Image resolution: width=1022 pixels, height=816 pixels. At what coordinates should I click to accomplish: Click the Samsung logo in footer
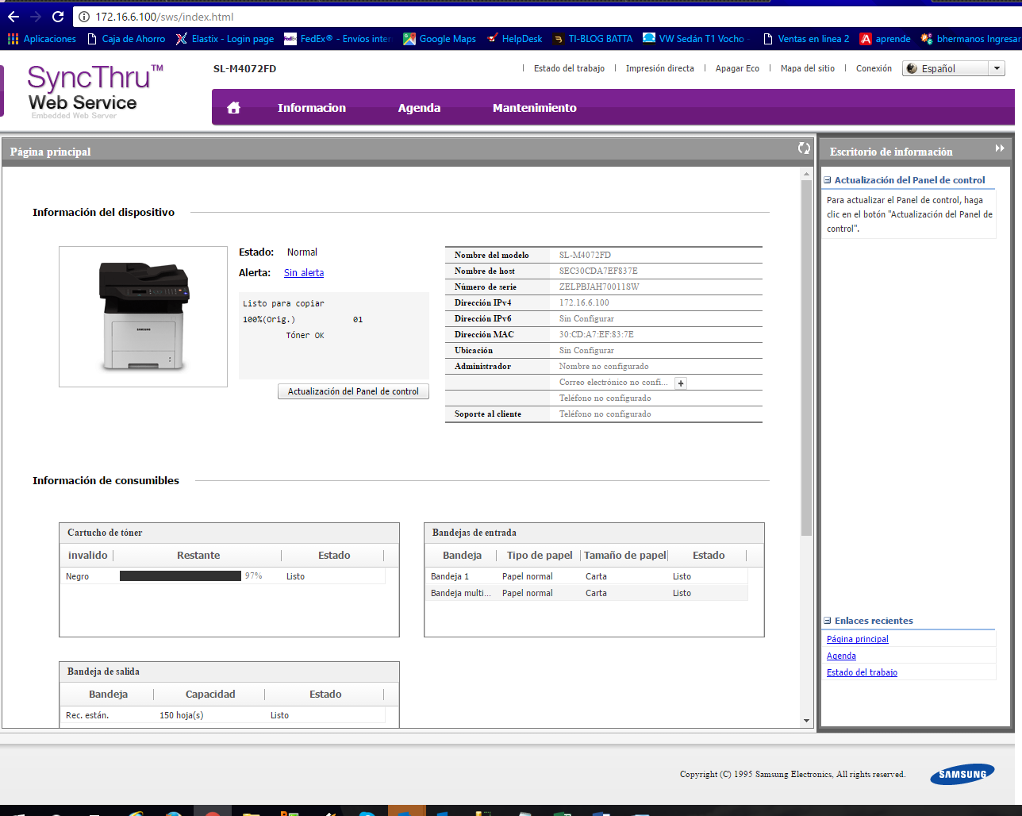(x=962, y=774)
